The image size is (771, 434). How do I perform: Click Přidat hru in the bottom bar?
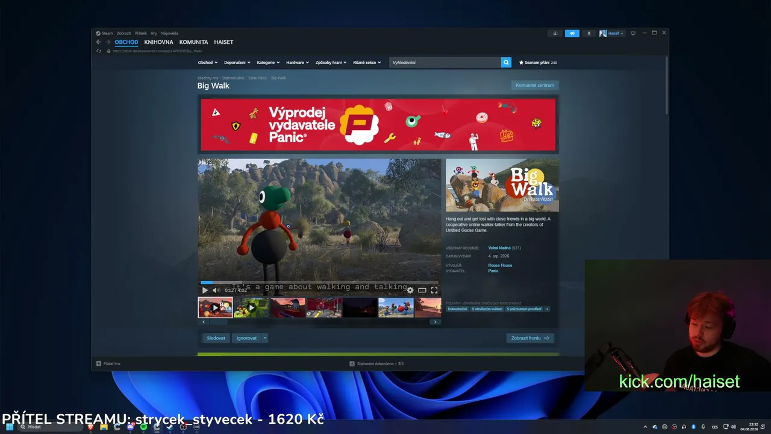click(x=108, y=363)
